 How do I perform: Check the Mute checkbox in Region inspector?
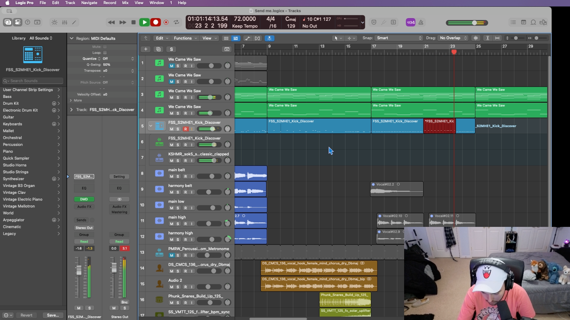click(x=105, y=47)
